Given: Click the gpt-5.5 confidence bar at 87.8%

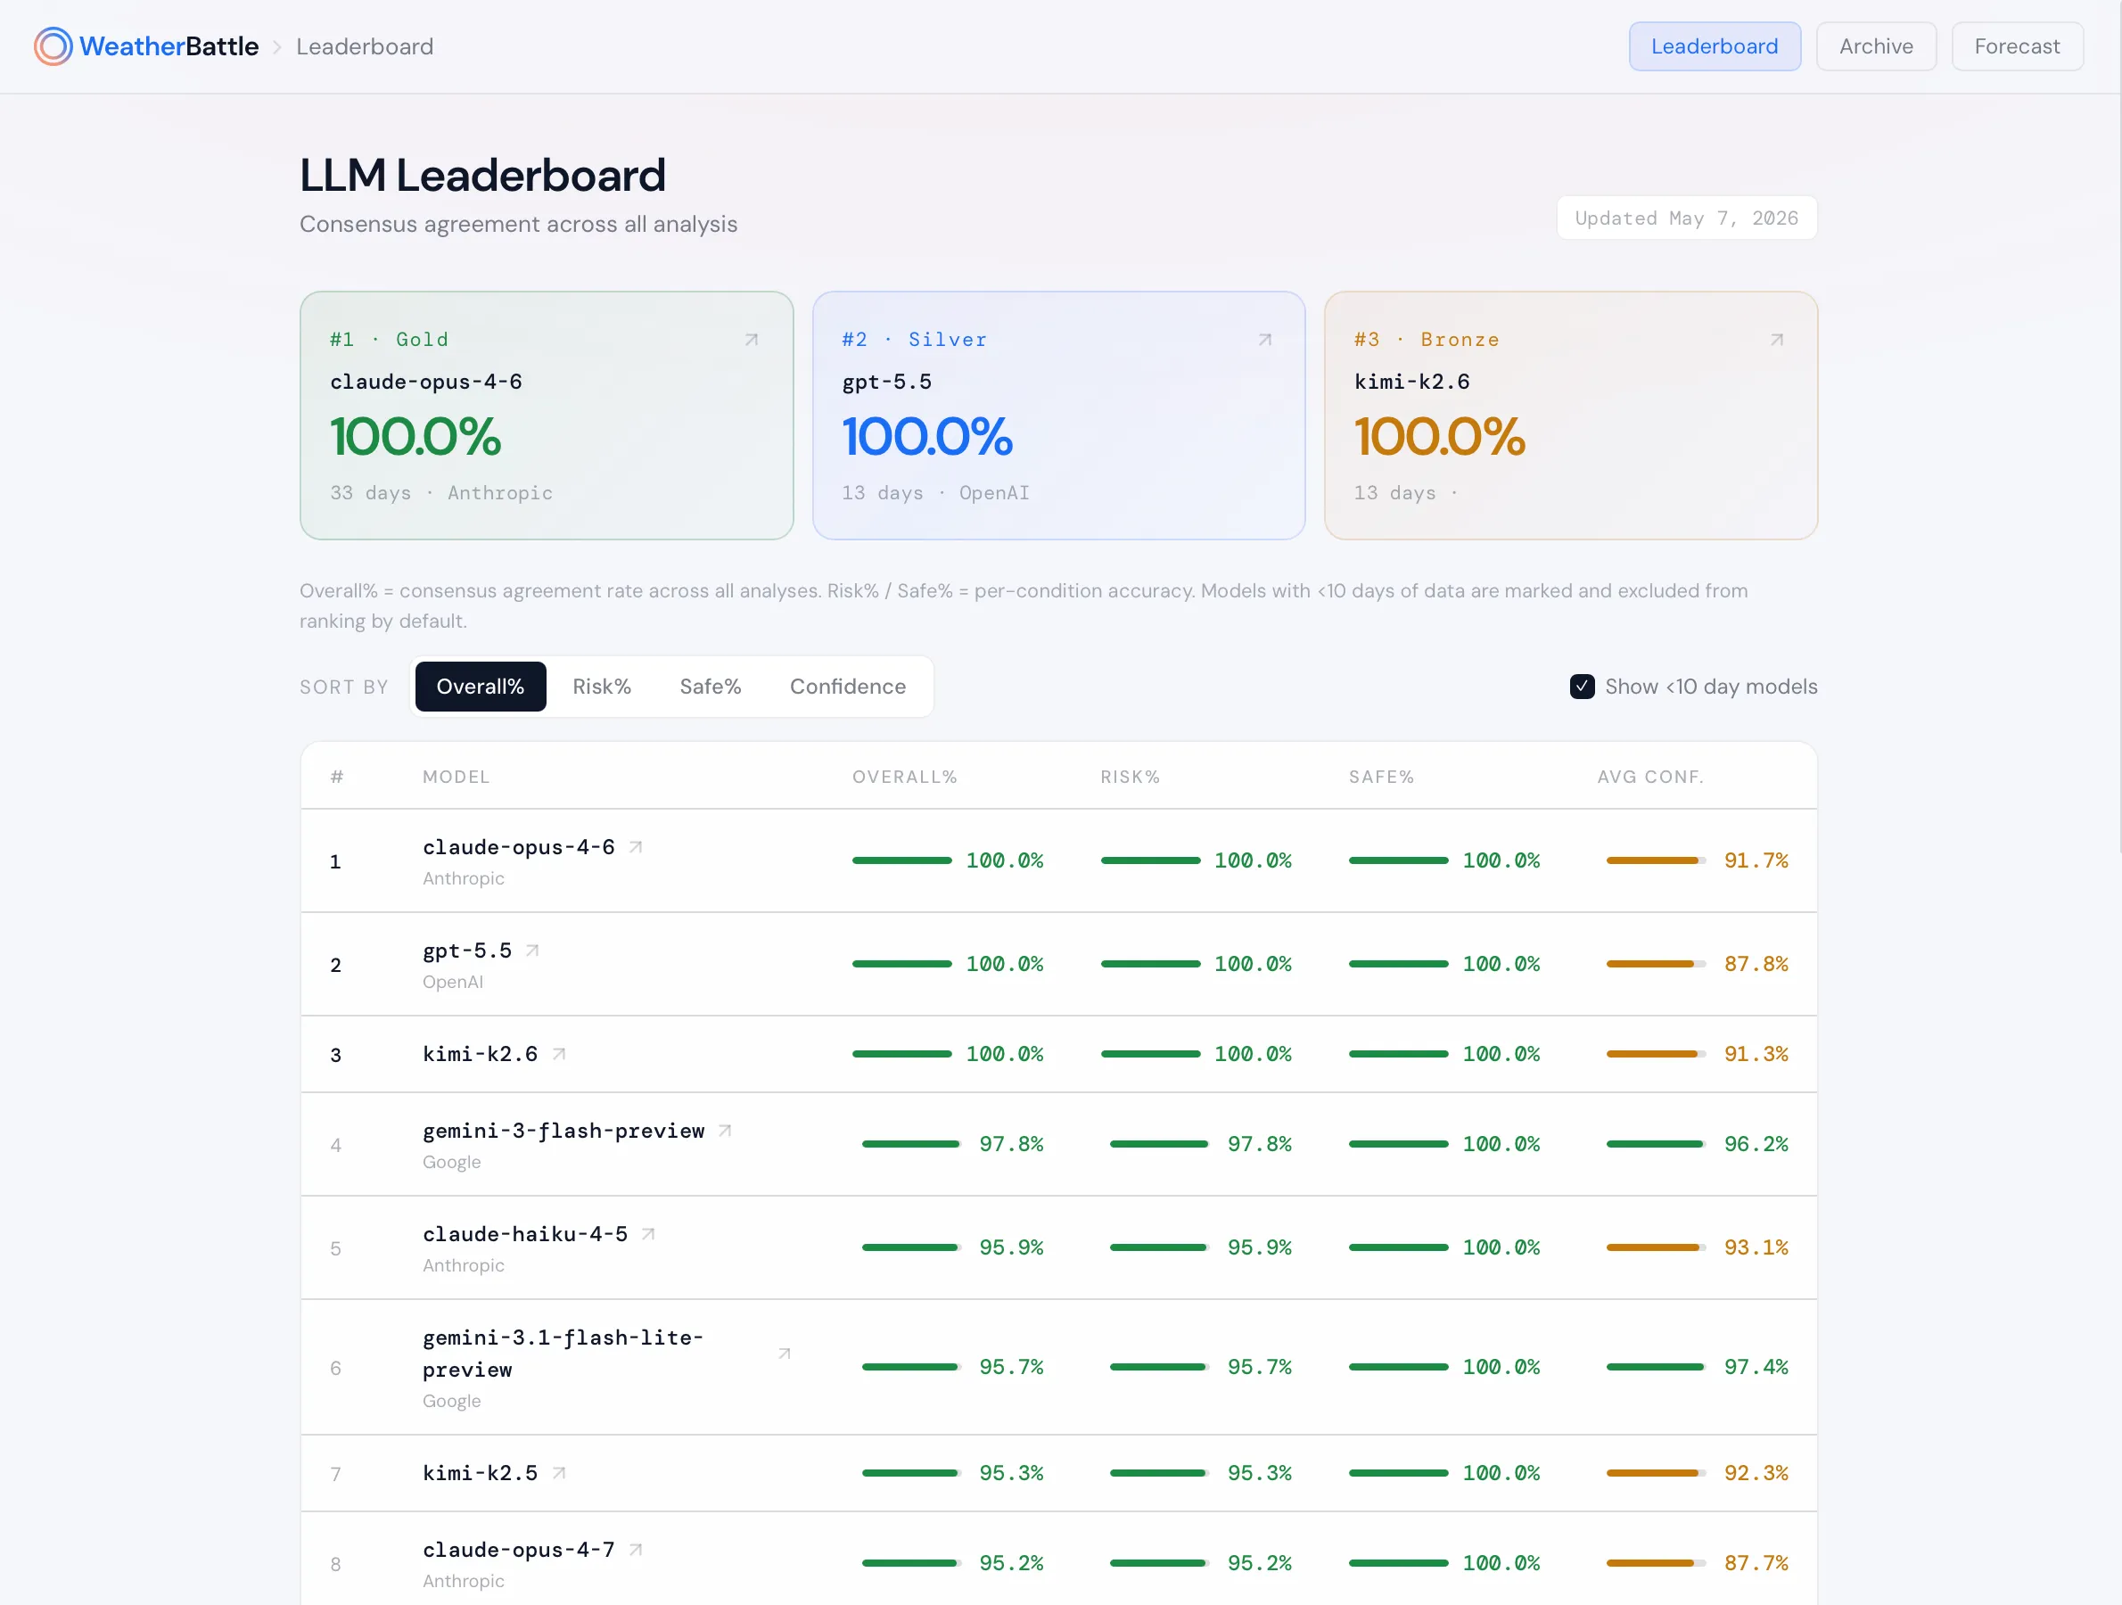Looking at the screenshot, I should pos(1656,963).
